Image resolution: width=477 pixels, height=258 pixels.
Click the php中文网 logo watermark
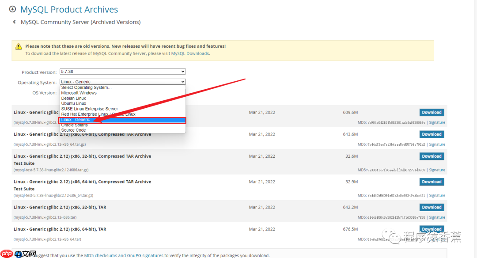point(19,254)
